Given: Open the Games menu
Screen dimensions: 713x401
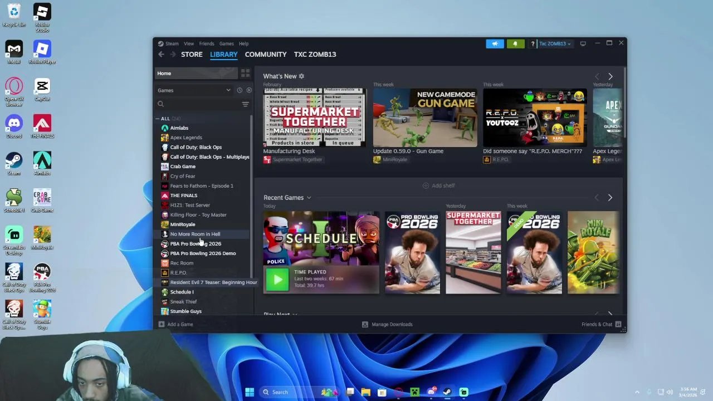Looking at the screenshot, I should (226, 43).
